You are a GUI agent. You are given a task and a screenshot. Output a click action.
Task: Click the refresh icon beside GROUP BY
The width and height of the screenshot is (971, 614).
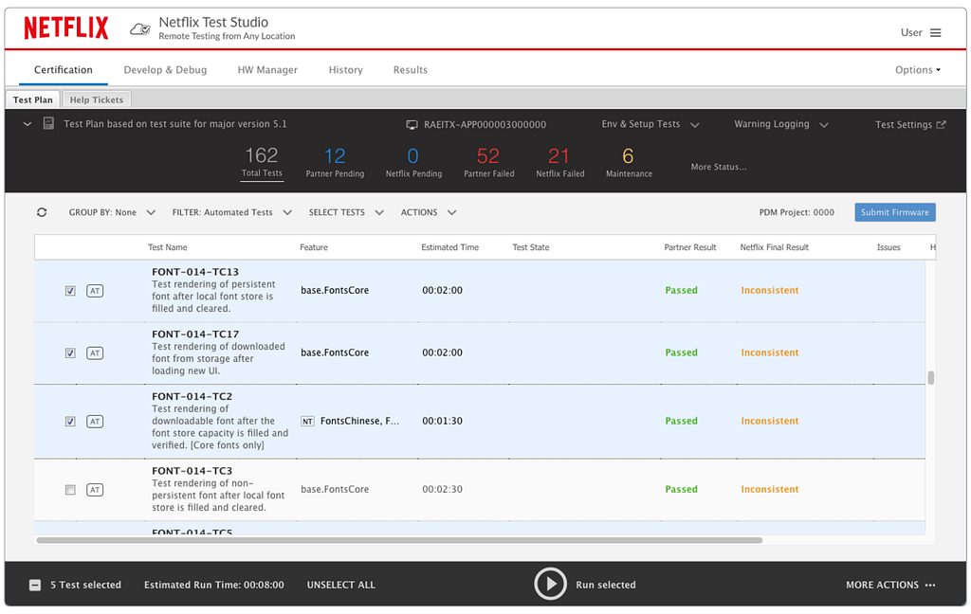pos(42,212)
